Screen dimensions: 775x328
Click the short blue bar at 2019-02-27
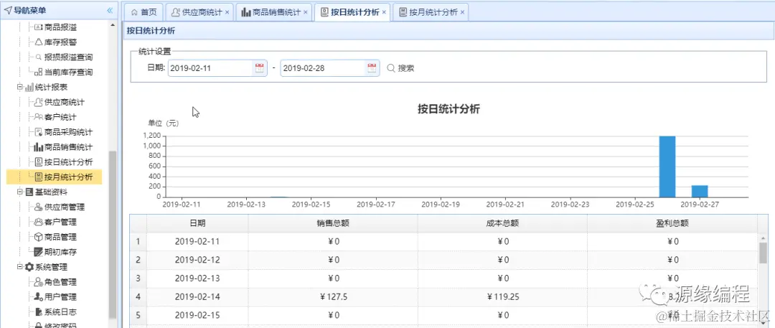pyautogui.click(x=700, y=192)
